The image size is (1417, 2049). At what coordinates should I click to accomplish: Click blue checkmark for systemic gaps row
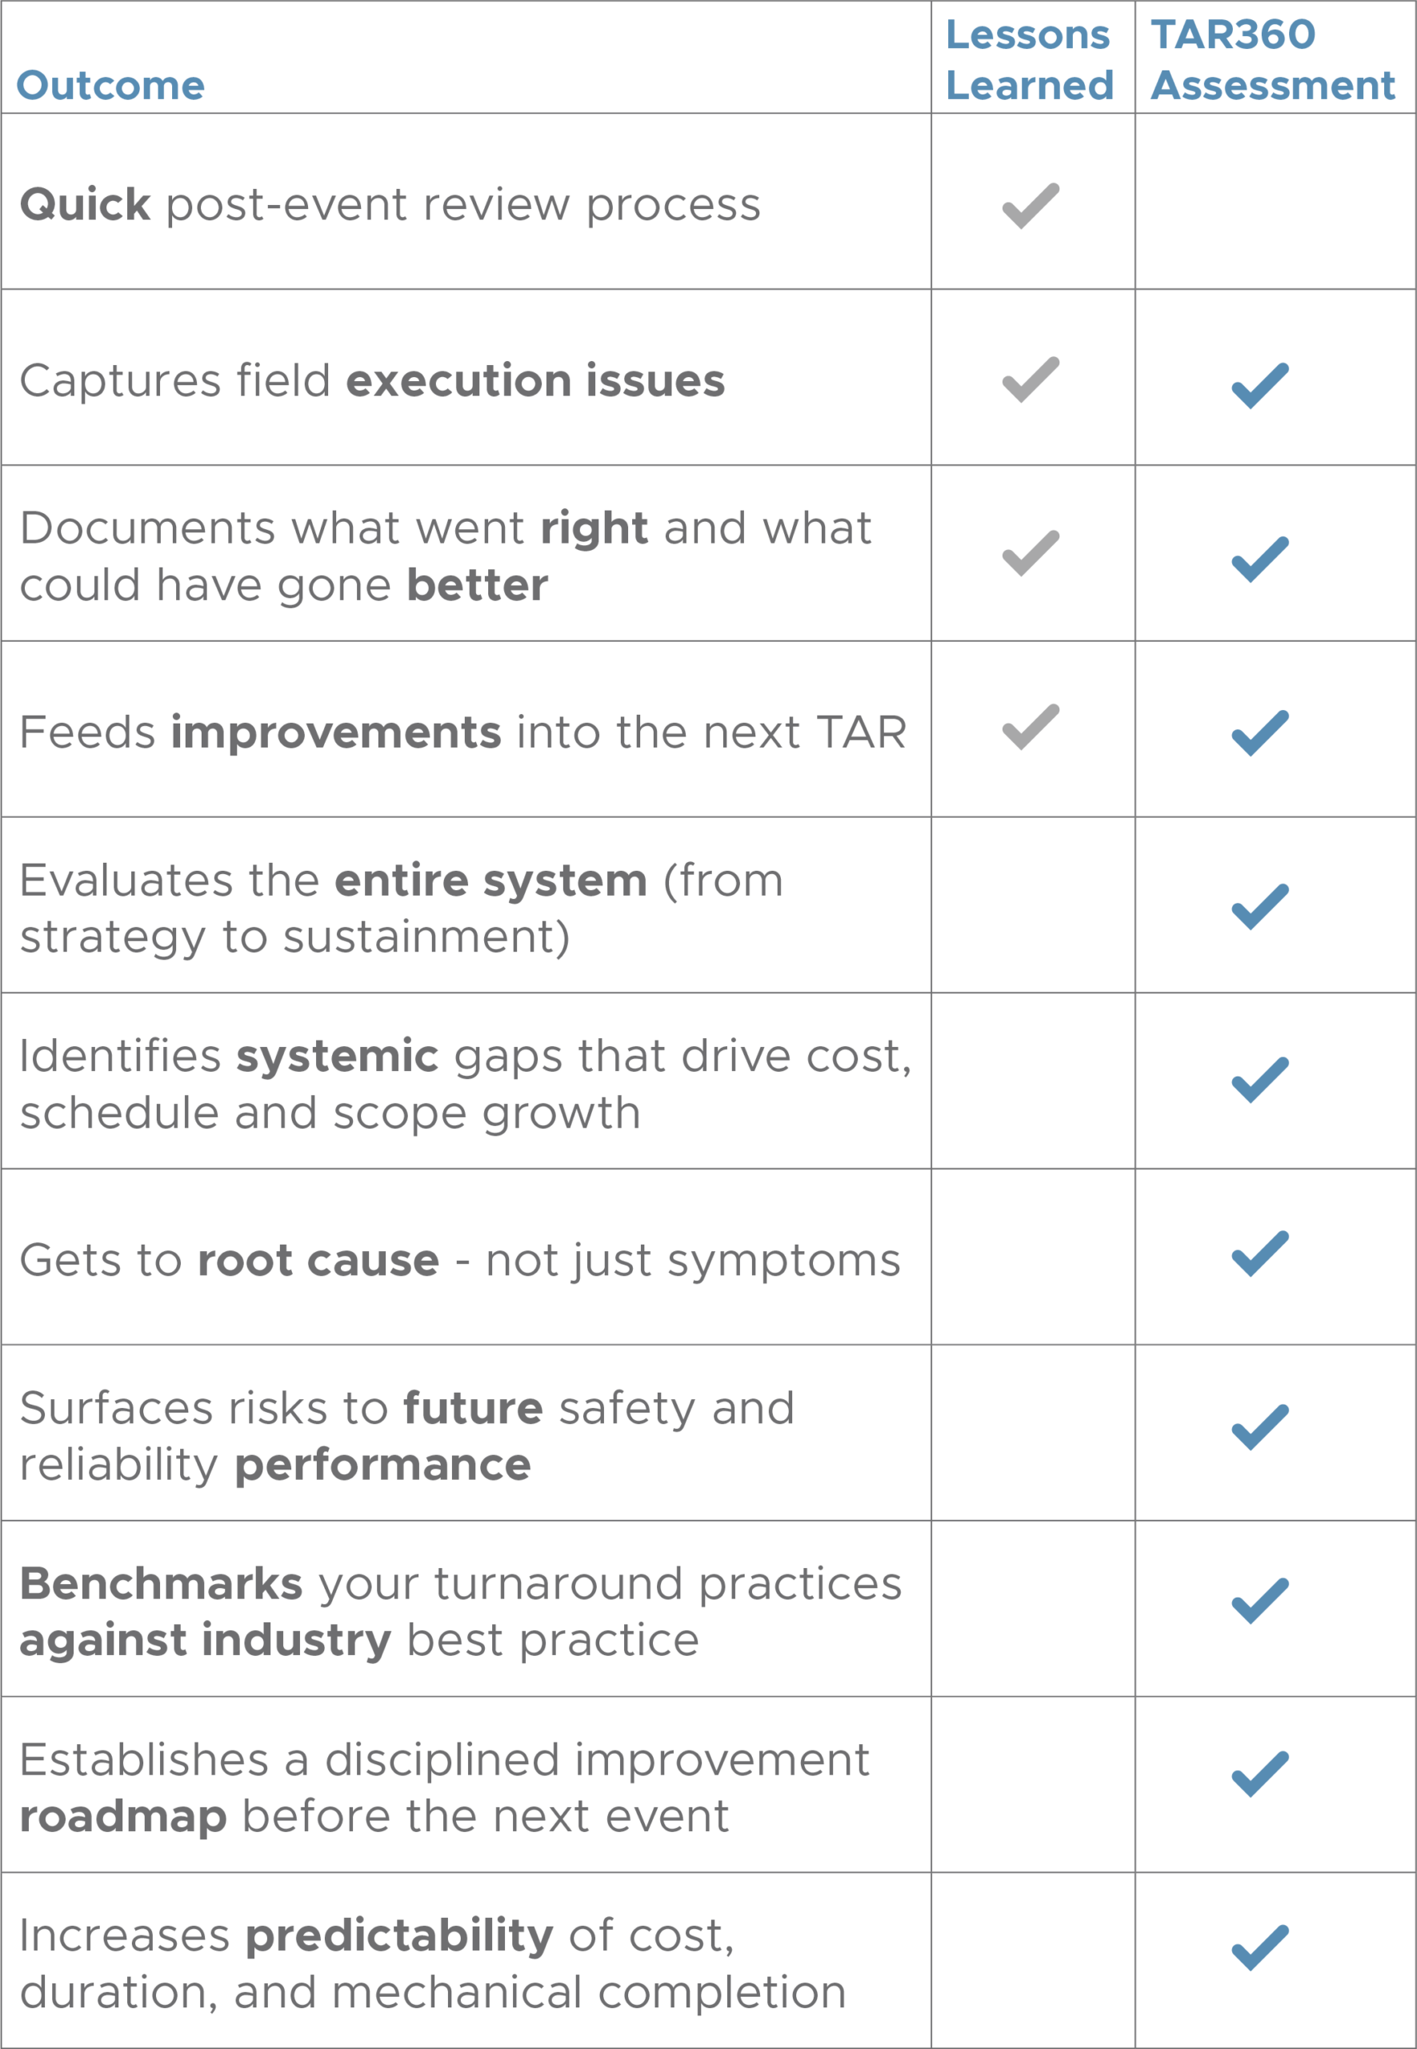tap(1259, 1080)
